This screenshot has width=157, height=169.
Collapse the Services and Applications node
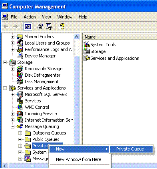(5, 88)
